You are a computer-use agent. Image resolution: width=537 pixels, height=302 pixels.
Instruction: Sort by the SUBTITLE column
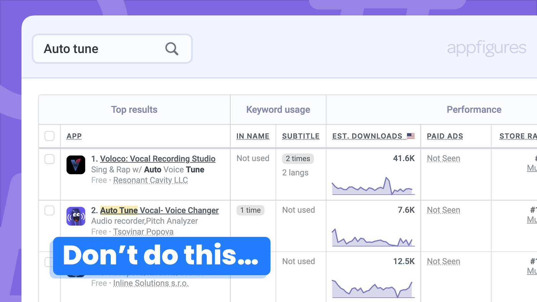tap(301, 136)
